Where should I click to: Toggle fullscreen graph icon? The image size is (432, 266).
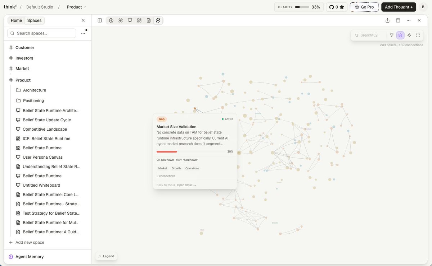pos(418,35)
